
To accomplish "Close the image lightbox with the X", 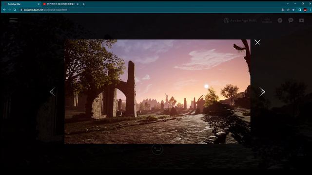I will (x=257, y=42).
